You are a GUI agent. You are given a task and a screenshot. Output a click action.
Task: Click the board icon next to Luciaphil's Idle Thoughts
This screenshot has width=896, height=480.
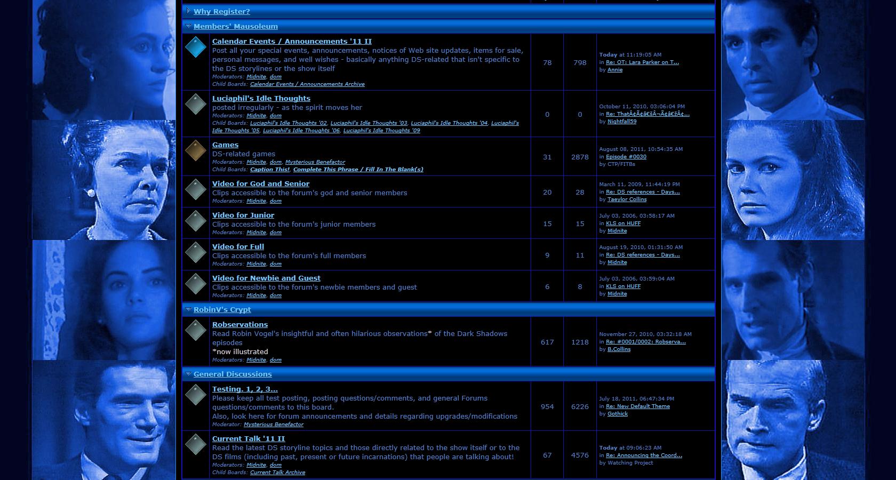pos(196,104)
